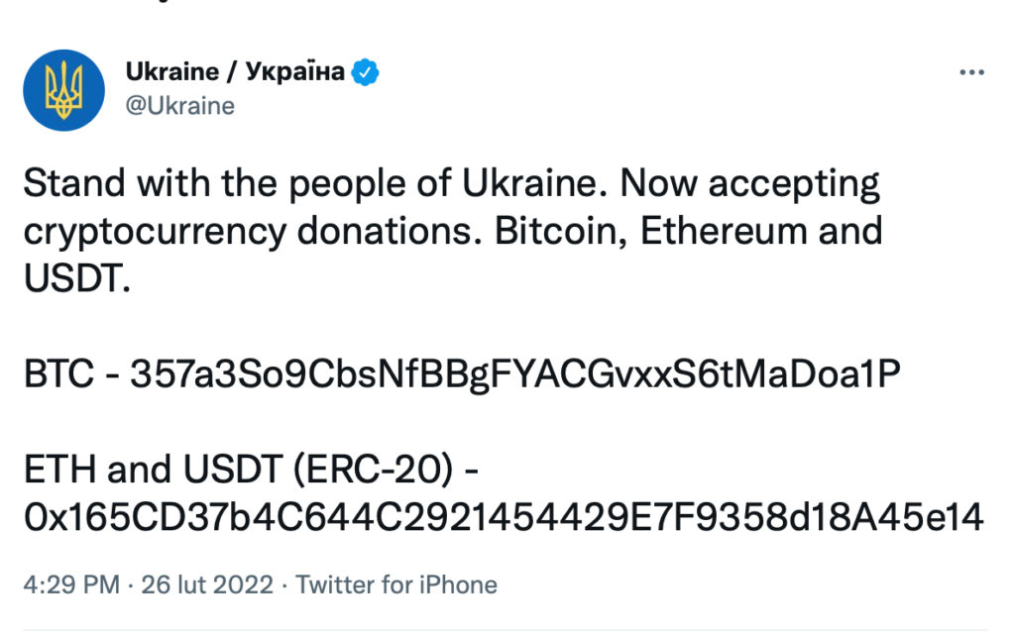Click the "26 lut 2022" date
Screen dimensions: 1015x636
206,584
